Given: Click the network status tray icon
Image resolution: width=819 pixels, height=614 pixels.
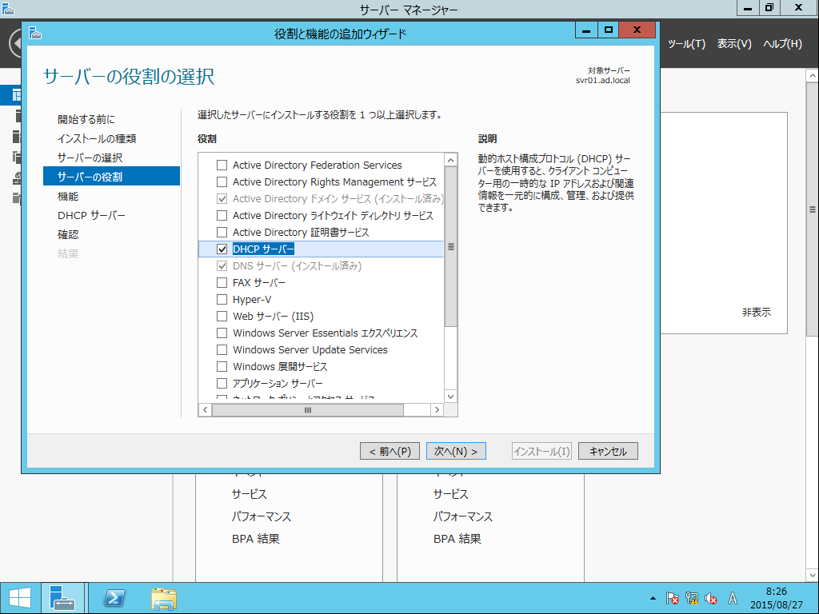Looking at the screenshot, I should click(692, 598).
